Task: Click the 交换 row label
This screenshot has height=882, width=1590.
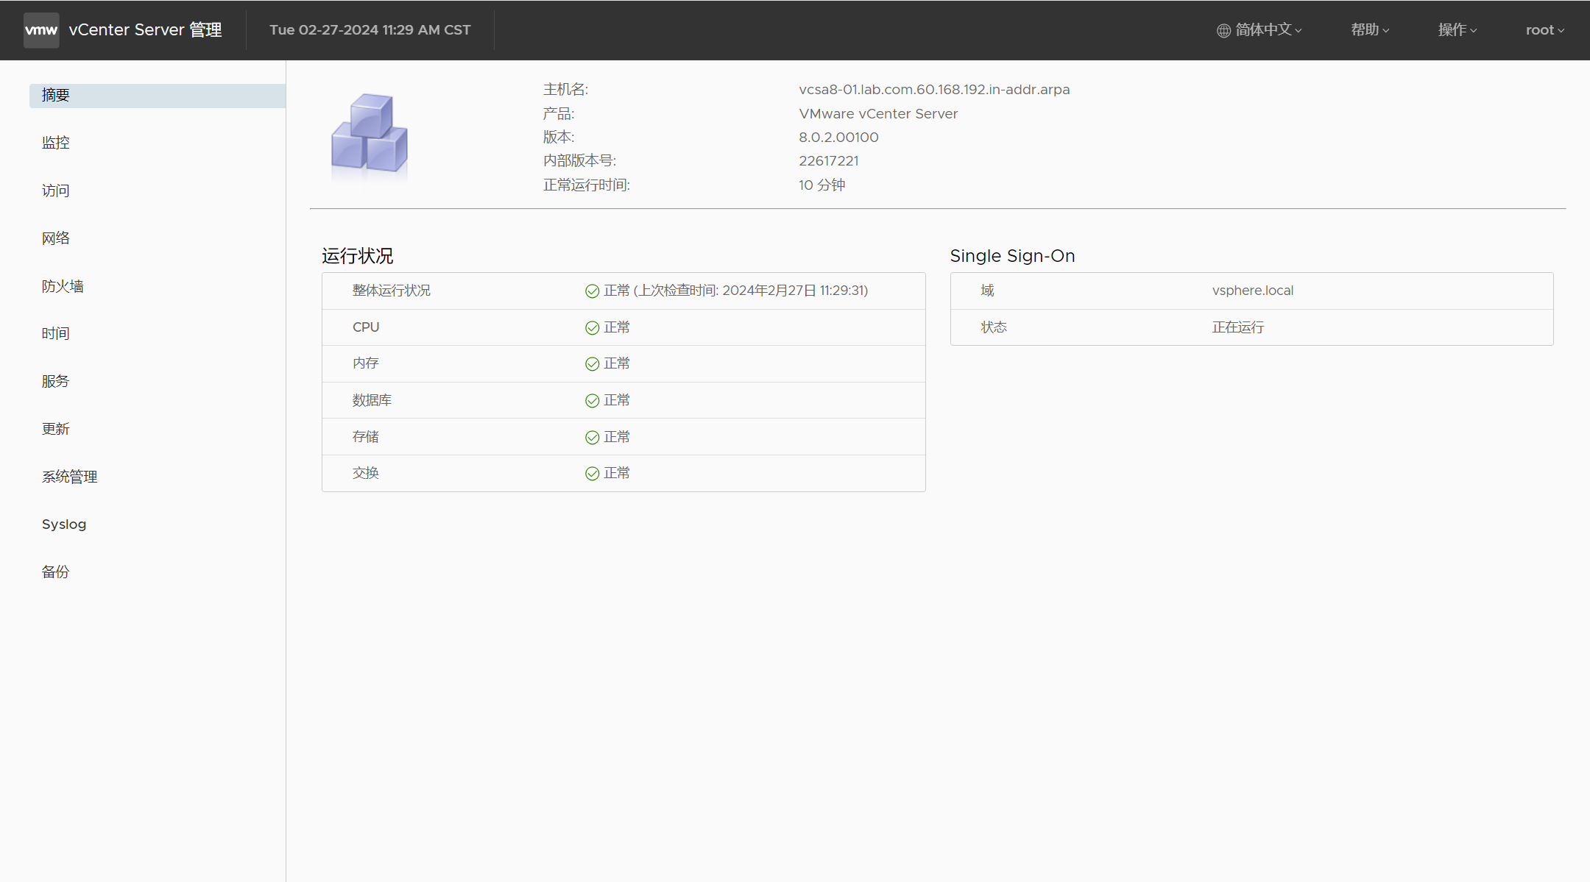Action: pos(366,473)
